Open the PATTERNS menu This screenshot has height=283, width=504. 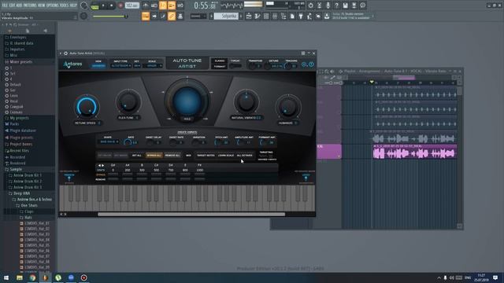tap(30, 6)
